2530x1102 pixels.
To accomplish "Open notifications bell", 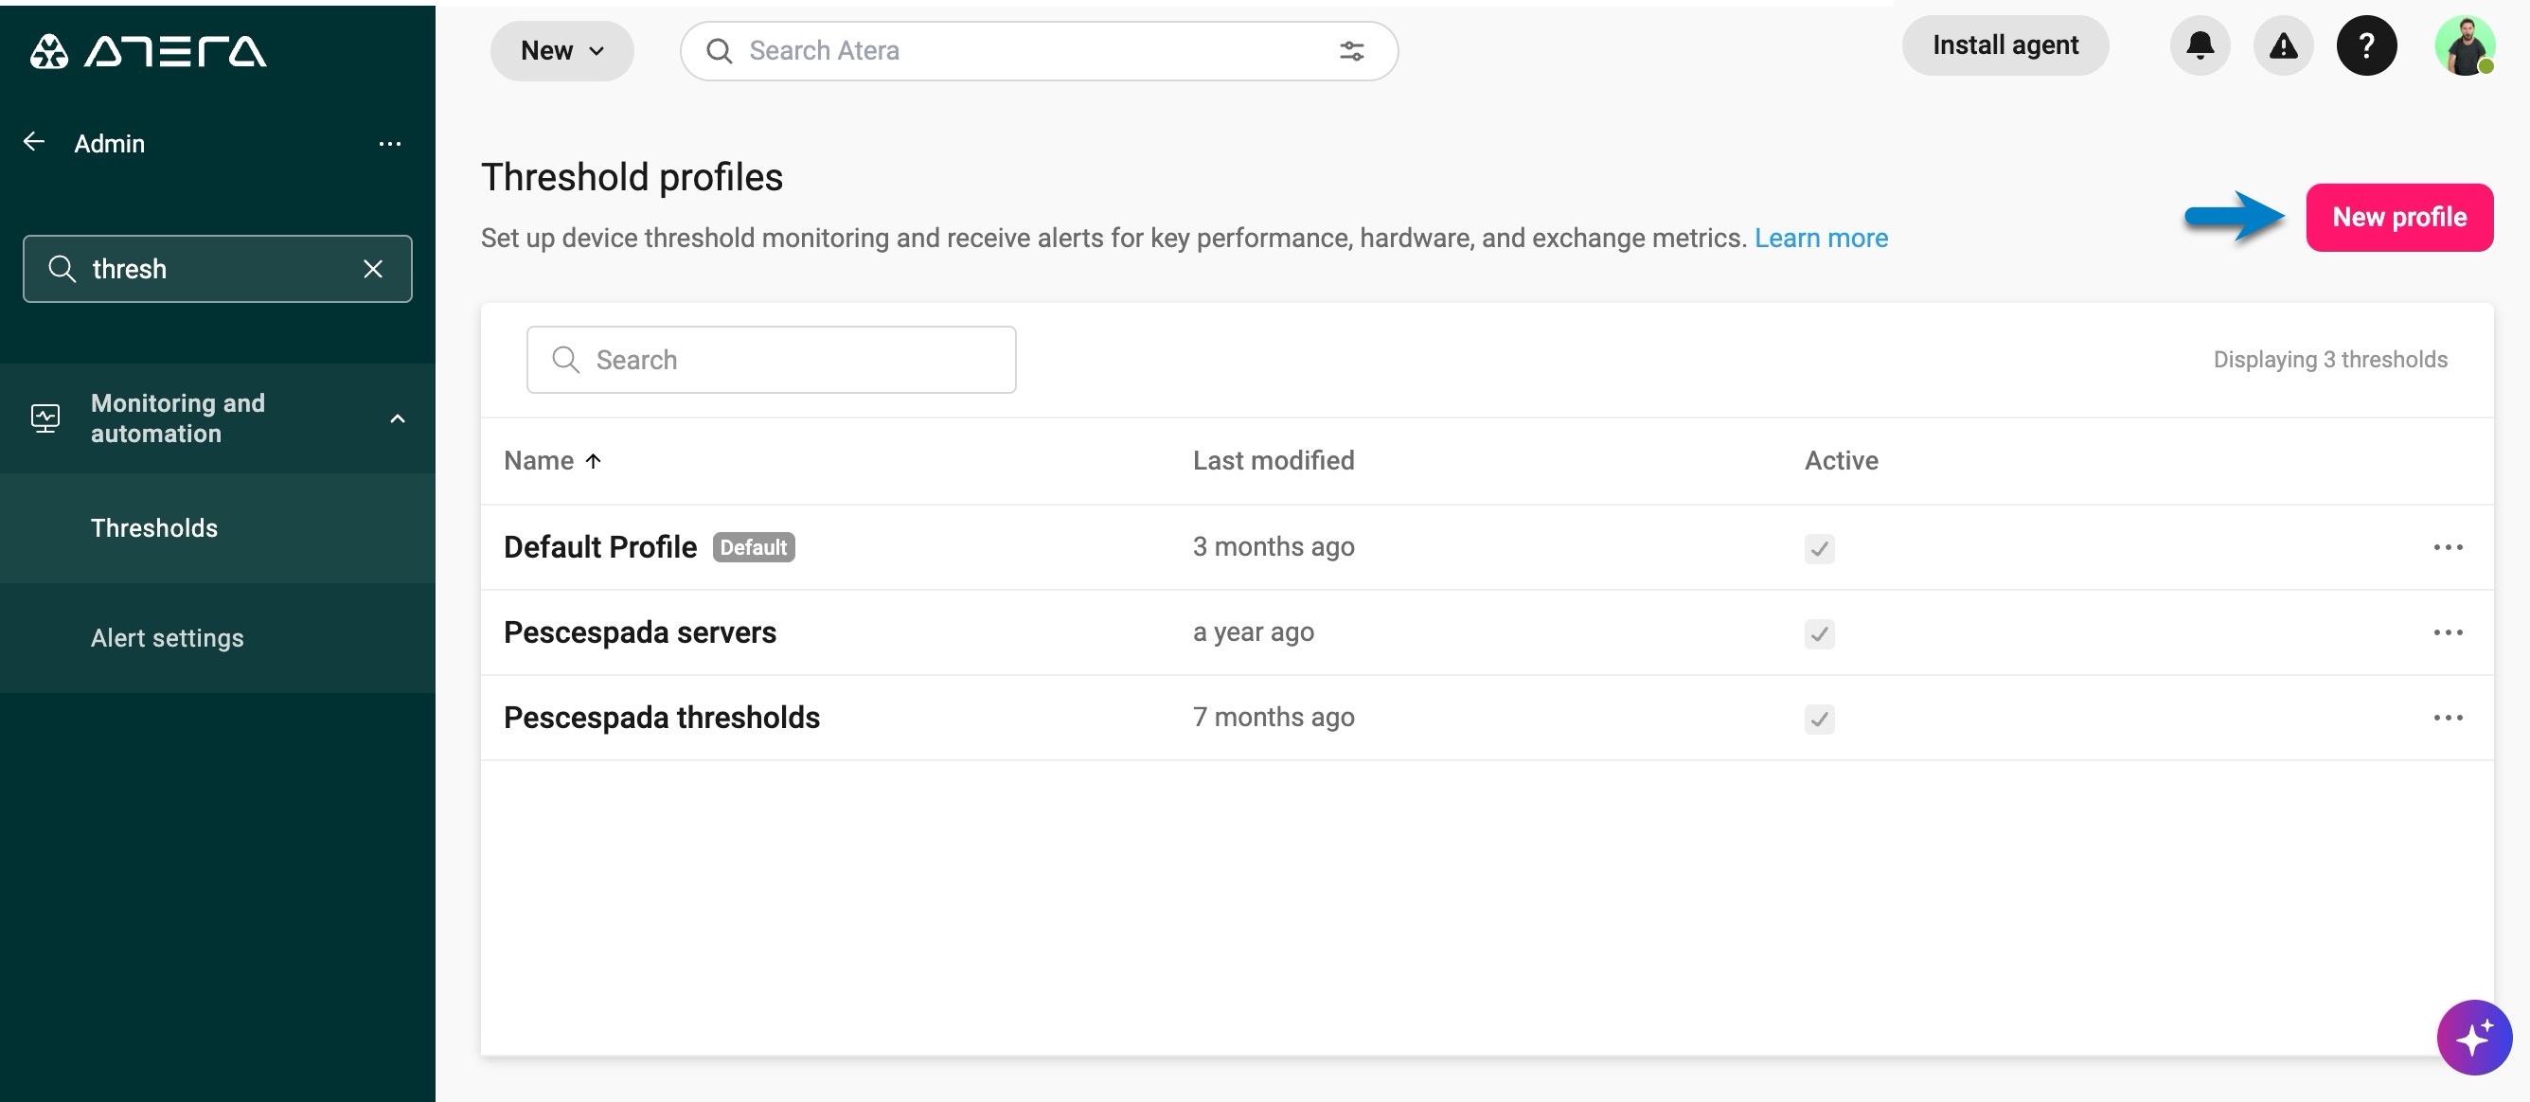I will tap(2200, 45).
